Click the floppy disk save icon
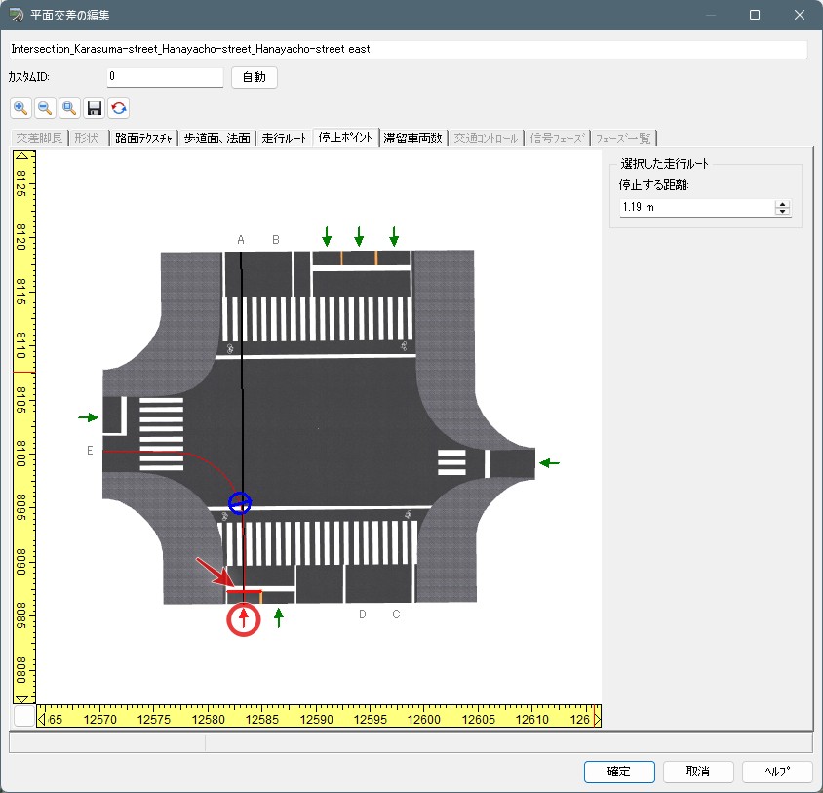This screenshot has height=793, width=823. (x=95, y=108)
